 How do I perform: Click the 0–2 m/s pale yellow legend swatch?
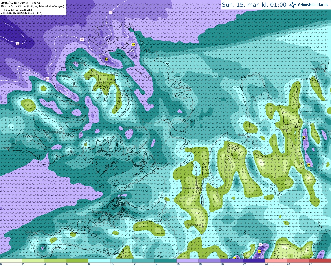pyautogui.click(x=11, y=261)
